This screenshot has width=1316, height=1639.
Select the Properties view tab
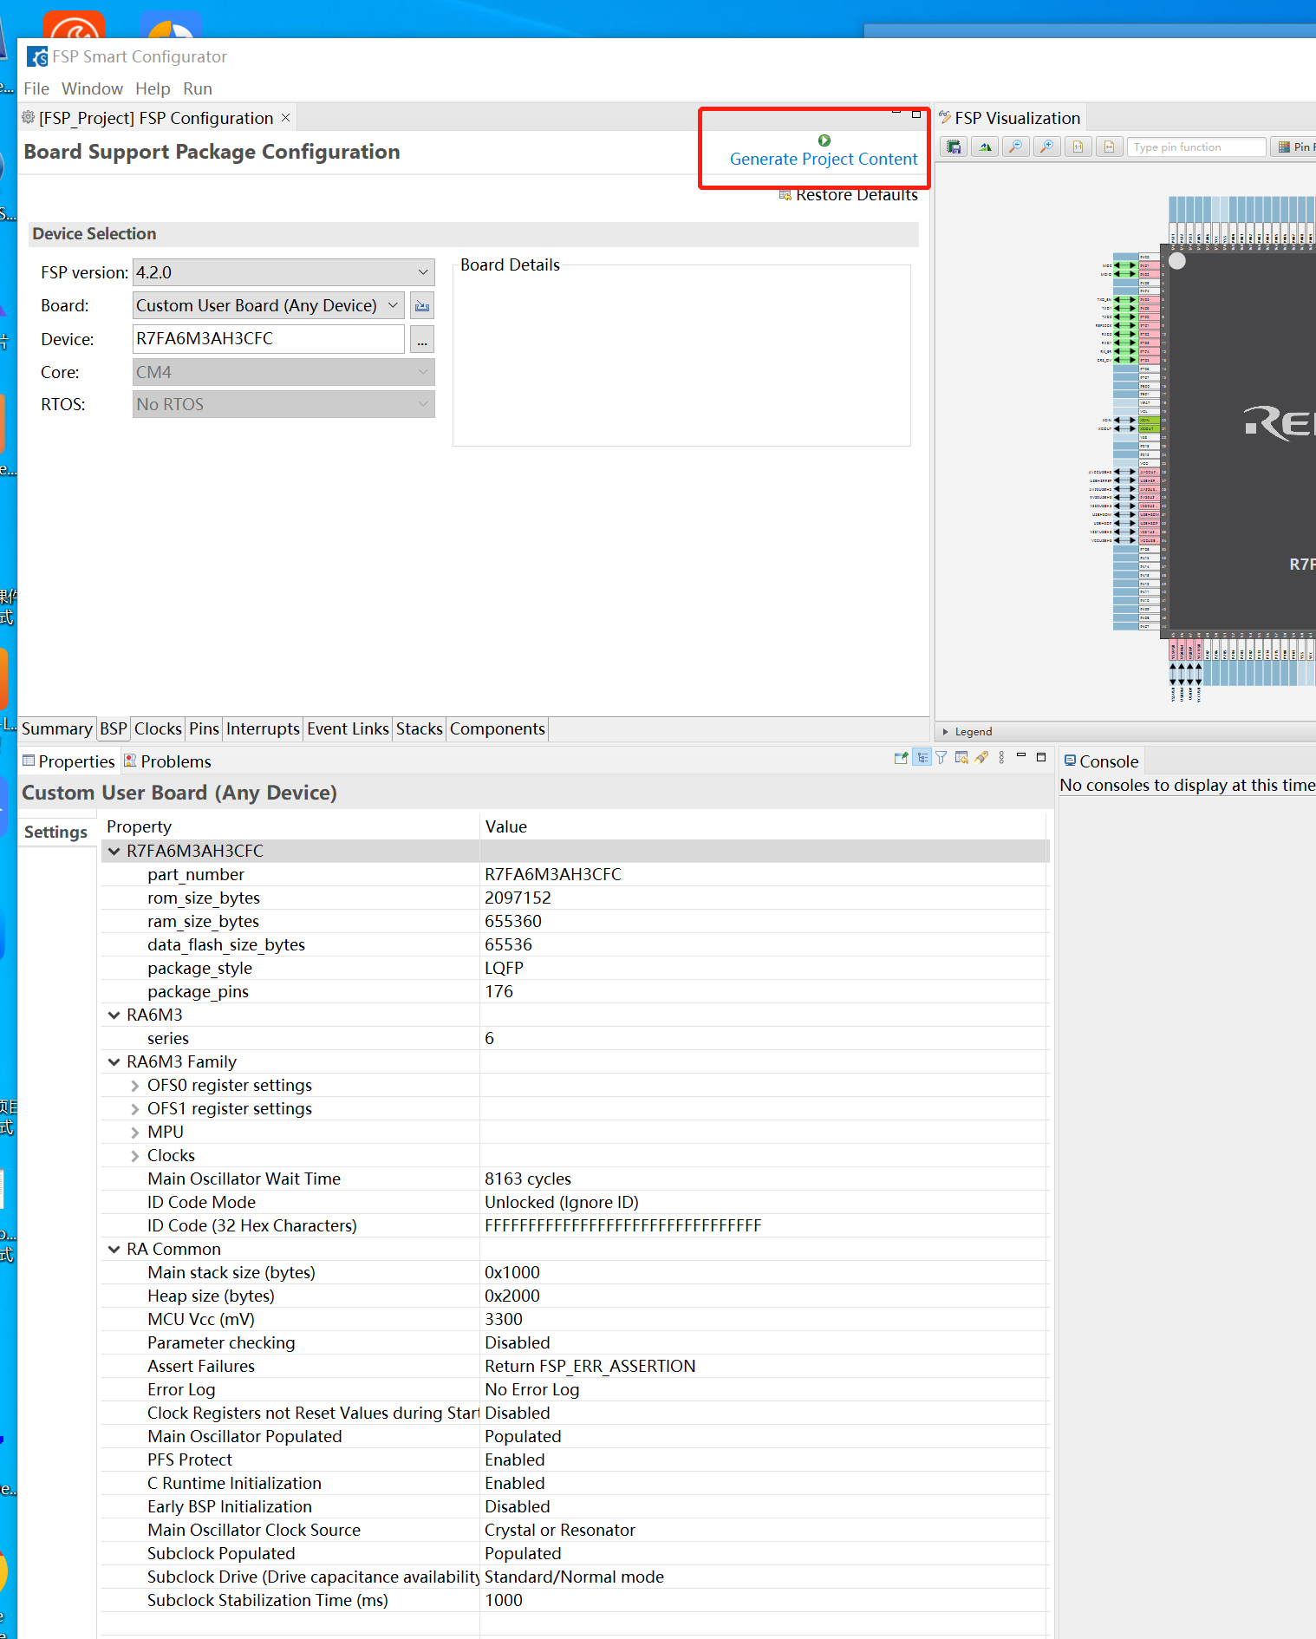[x=68, y=761]
